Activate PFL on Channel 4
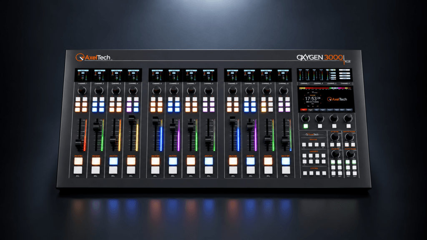Image resolution: width=427 pixels, height=240 pixels. [131, 170]
